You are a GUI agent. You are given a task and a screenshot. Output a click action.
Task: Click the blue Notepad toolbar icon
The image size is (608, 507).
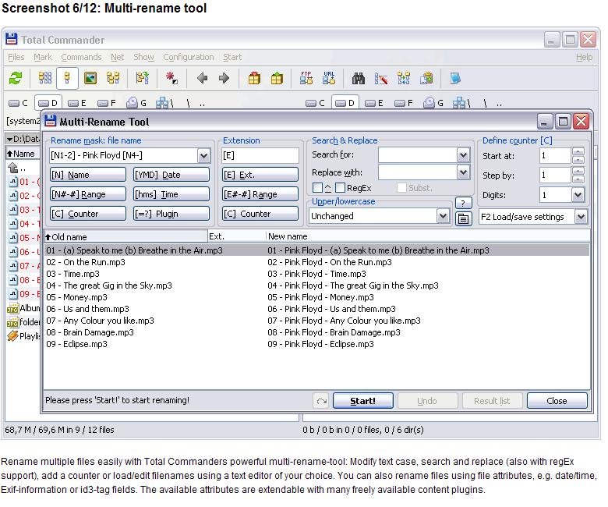(455, 78)
